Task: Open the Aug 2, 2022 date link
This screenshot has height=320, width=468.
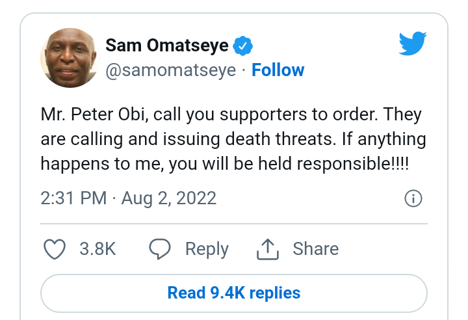Action: click(x=168, y=198)
